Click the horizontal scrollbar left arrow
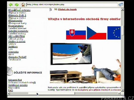134x100 pixels. tap(9, 93)
